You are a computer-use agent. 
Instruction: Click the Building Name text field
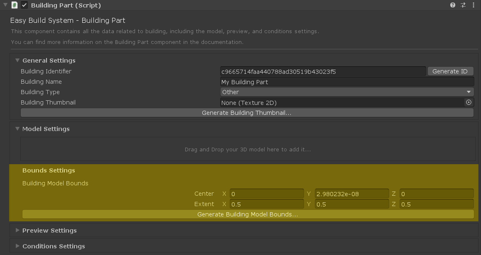click(x=346, y=82)
